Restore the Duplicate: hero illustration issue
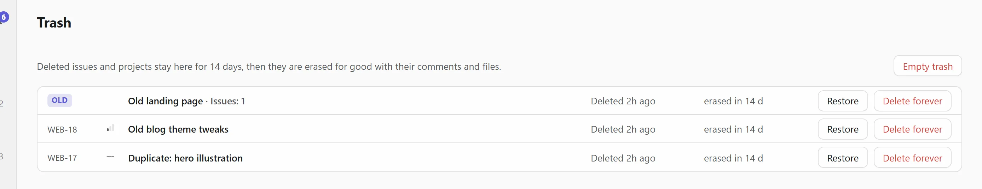 tap(843, 158)
